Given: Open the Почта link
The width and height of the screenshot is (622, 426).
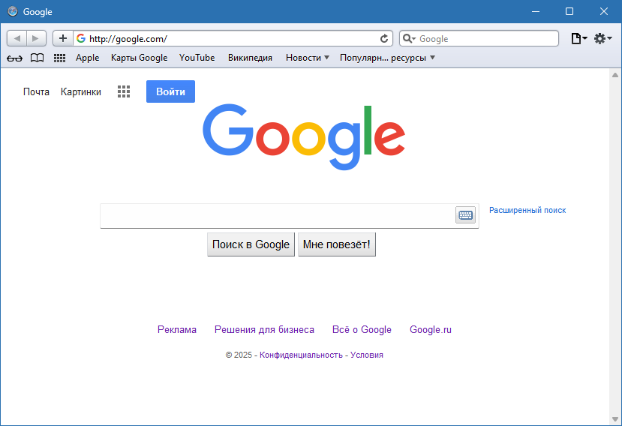Looking at the screenshot, I should (36, 91).
